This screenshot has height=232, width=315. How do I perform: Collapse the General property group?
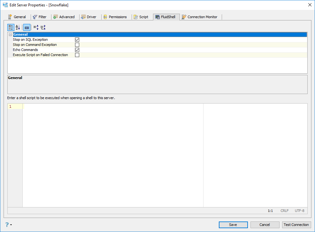coord(11,34)
